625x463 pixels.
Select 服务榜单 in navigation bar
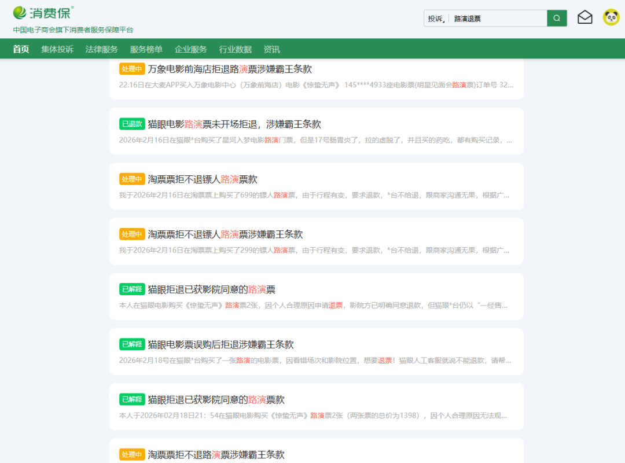click(x=146, y=49)
